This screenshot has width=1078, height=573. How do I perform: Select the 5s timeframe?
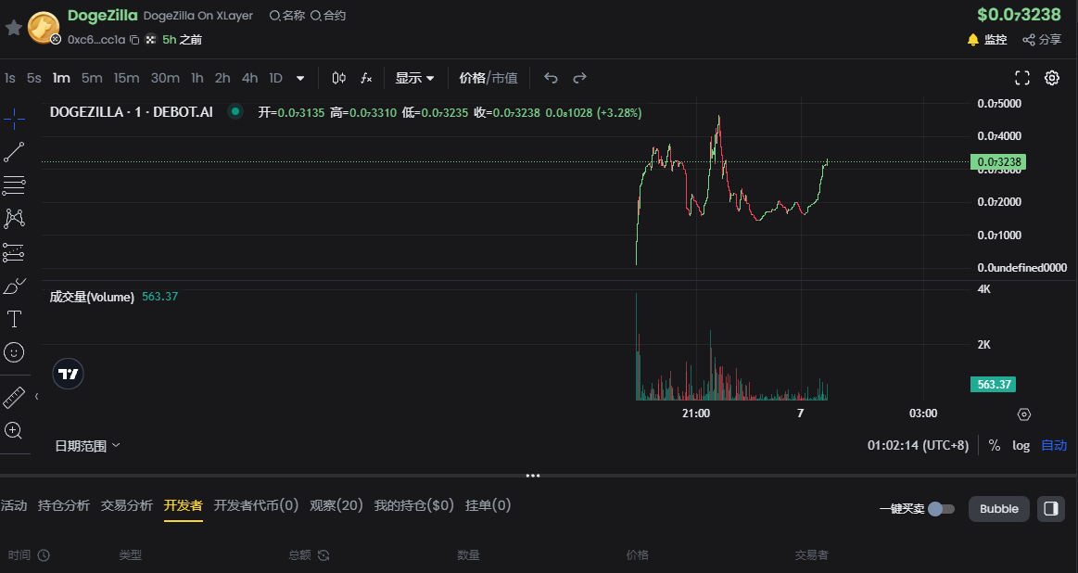pyautogui.click(x=33, y=78)
